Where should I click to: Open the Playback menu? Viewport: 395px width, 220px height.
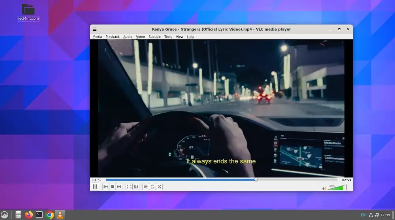[112, 37]
